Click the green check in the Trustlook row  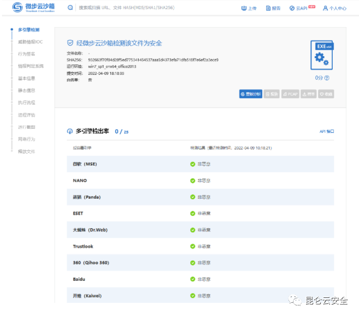coord(193,246)
